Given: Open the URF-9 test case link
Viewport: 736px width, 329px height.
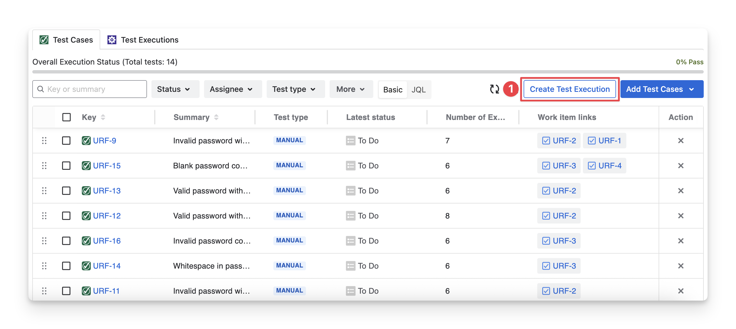Looking at the screenshot, I should [x=104, y=141].
